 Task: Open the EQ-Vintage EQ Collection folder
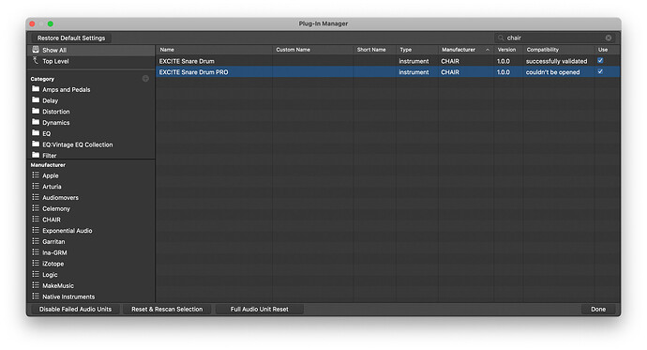click(91, 145)
